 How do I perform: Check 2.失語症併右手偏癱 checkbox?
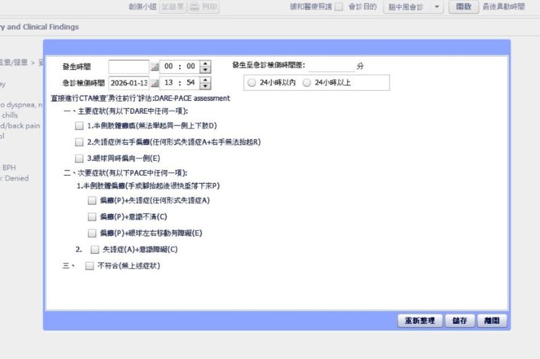pos(79,142)
